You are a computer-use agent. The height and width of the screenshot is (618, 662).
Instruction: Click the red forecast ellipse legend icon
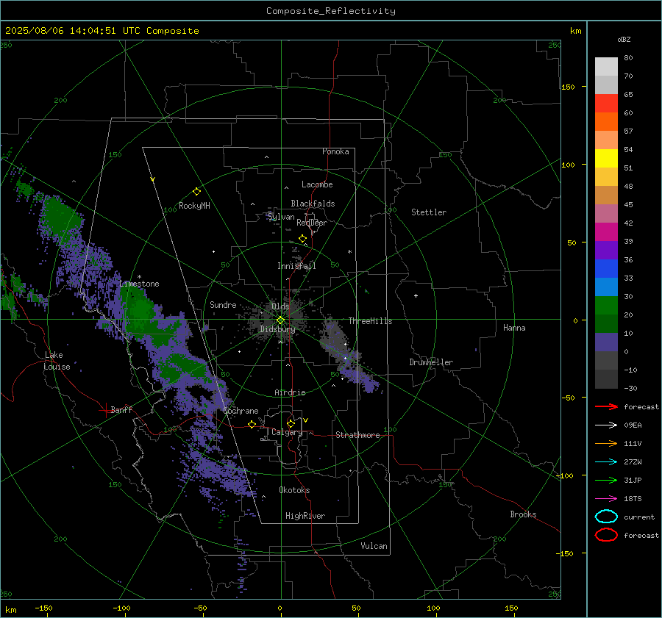606,535
